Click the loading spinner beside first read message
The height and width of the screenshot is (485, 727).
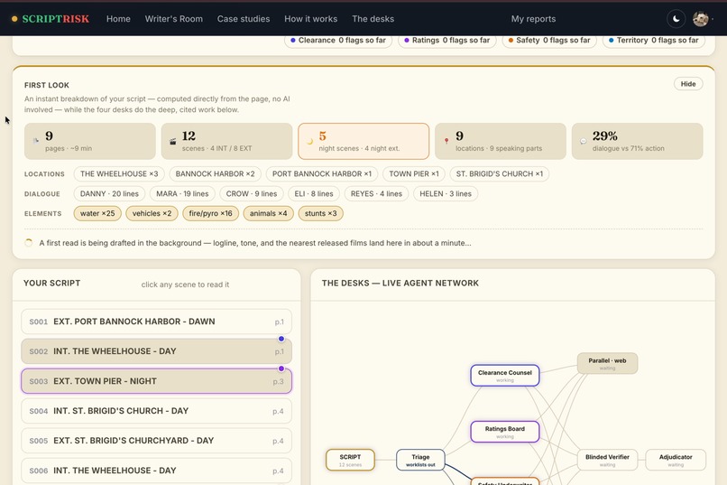click(x=29, y=243)
